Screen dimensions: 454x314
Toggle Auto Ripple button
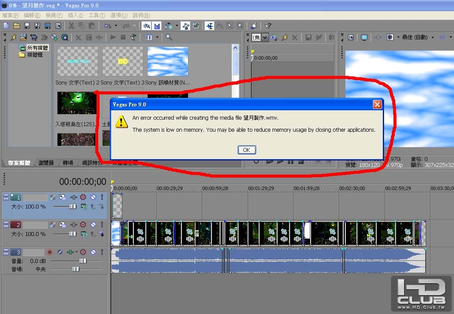pos(169,26)
